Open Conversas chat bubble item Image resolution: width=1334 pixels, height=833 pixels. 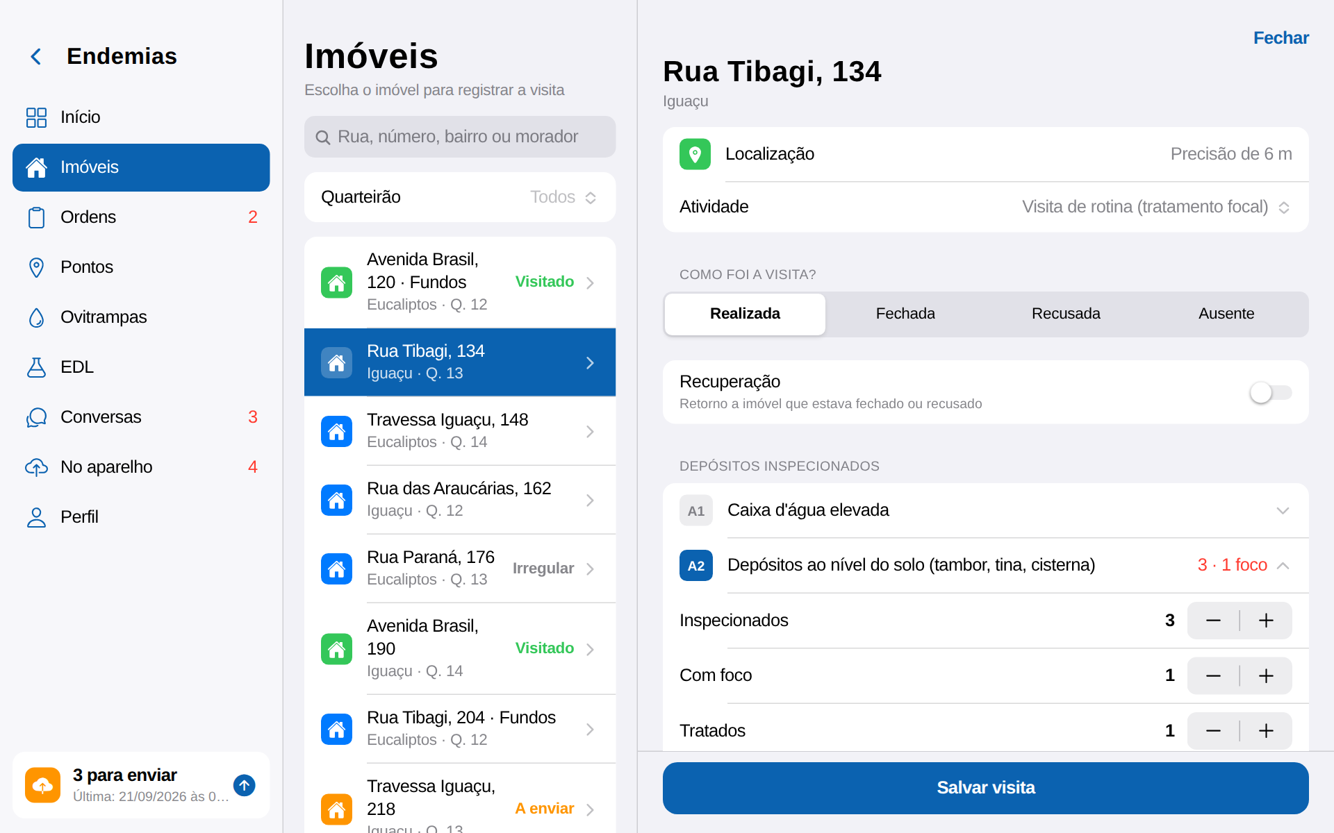point(141,417)
